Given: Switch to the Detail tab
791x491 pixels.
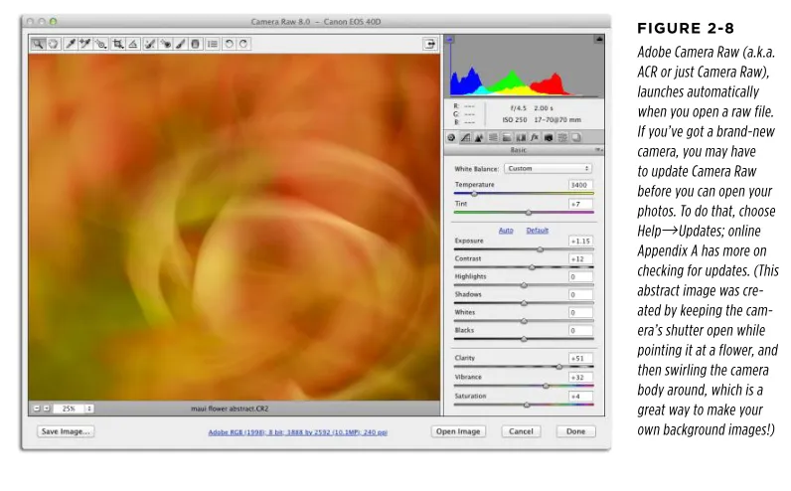Looking at the screenshot, I should [479, 137].
